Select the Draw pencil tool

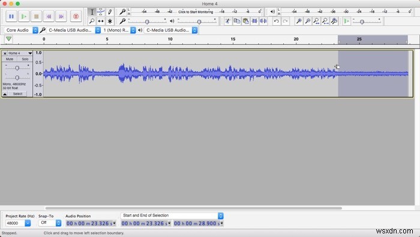tap(110, 12)
